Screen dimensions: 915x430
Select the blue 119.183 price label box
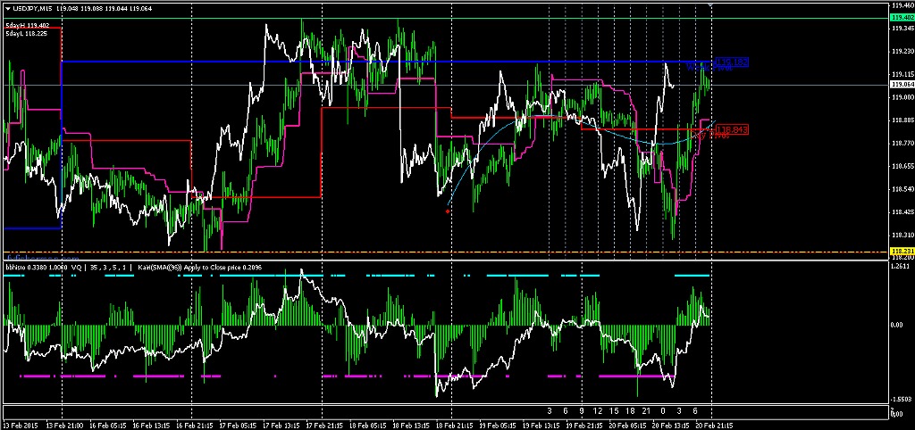(x=731, y=62)
